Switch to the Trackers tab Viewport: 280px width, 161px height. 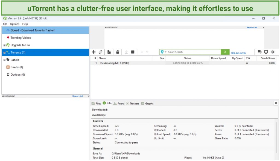coord(133,104)
